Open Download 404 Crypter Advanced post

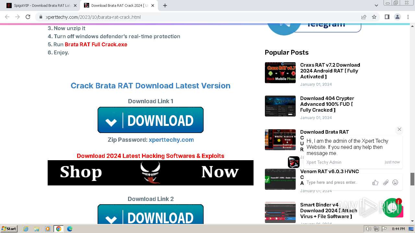tap(327, 104)
